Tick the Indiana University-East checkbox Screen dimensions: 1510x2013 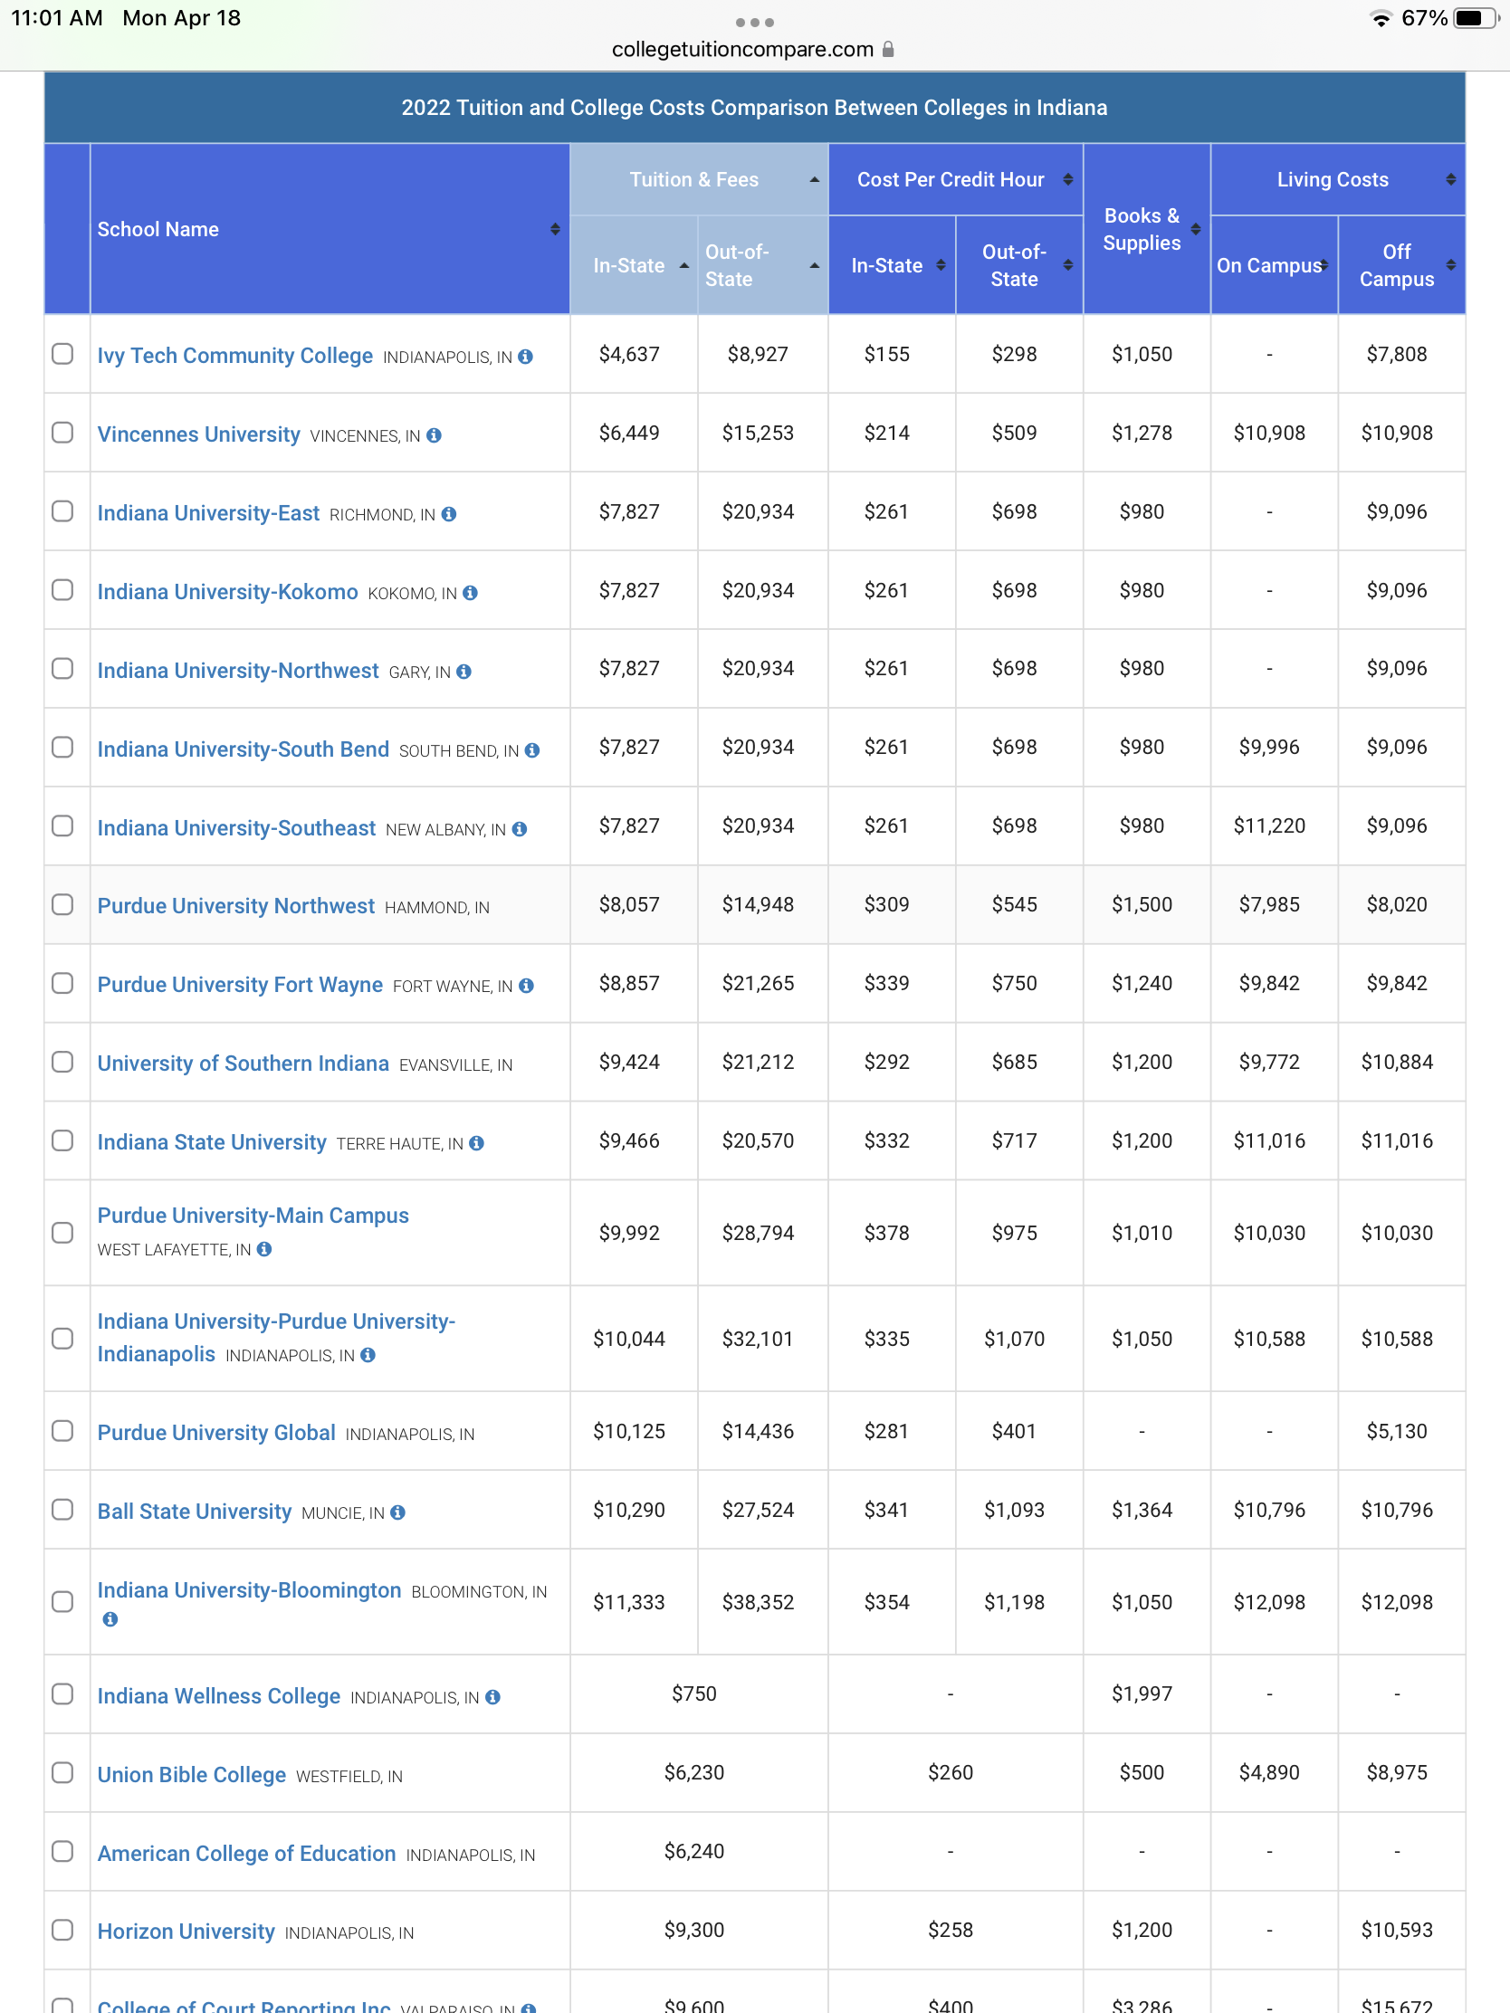[x=62, y=511]
